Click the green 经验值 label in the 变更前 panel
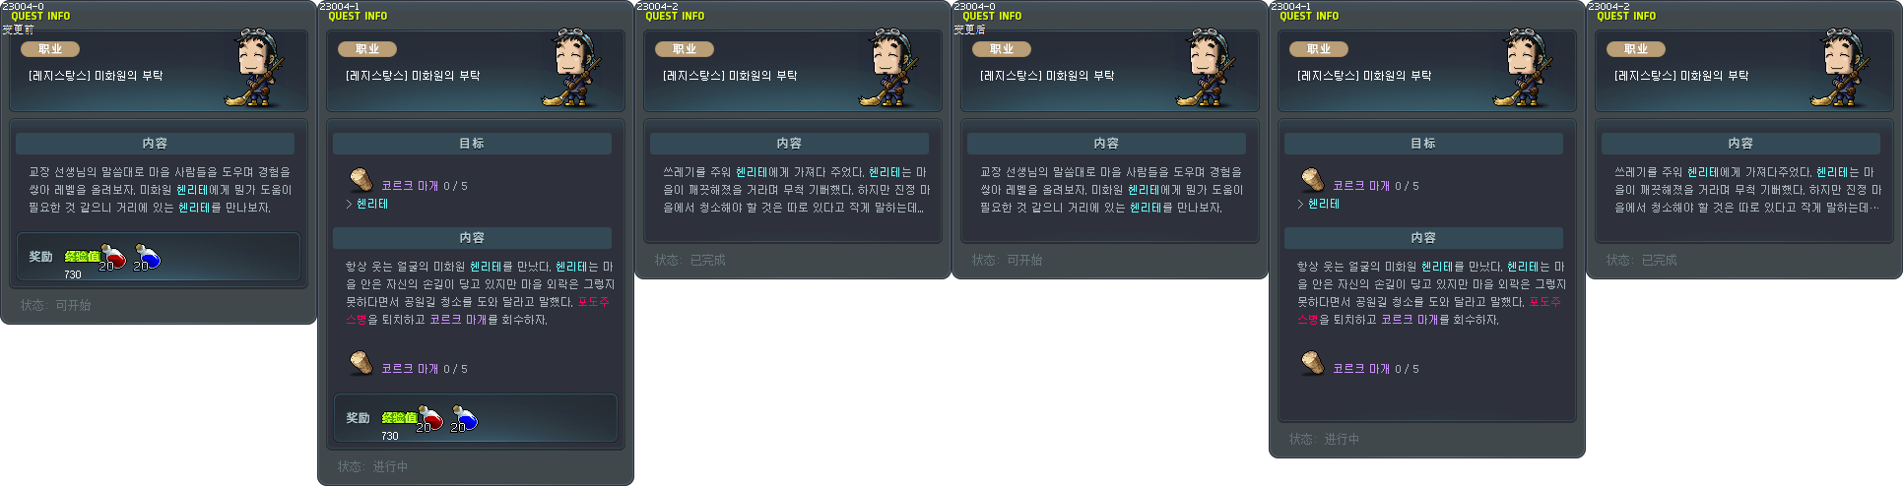1903x486 pixels. [82, 256]
